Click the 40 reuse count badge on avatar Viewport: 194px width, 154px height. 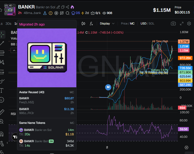pyautogui.click(x=11, y=6)
